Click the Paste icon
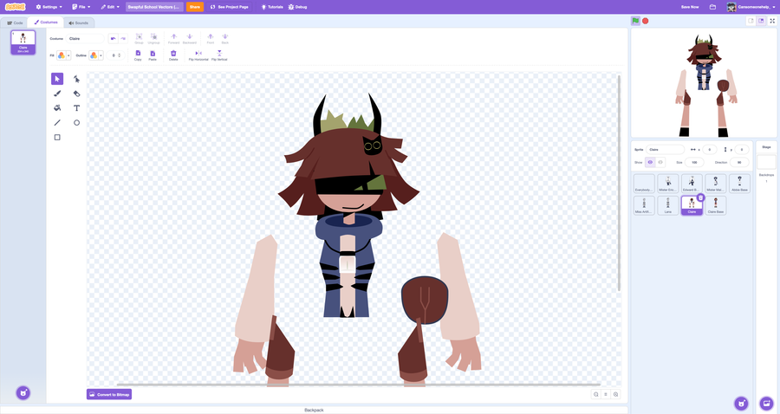The height and width of the screenshot is (414, 780). click(153, 55)
